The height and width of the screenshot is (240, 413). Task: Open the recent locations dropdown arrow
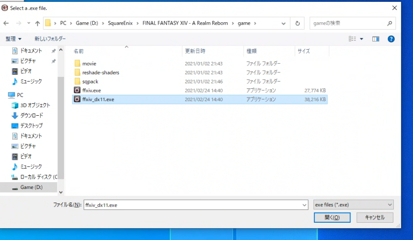28,23
